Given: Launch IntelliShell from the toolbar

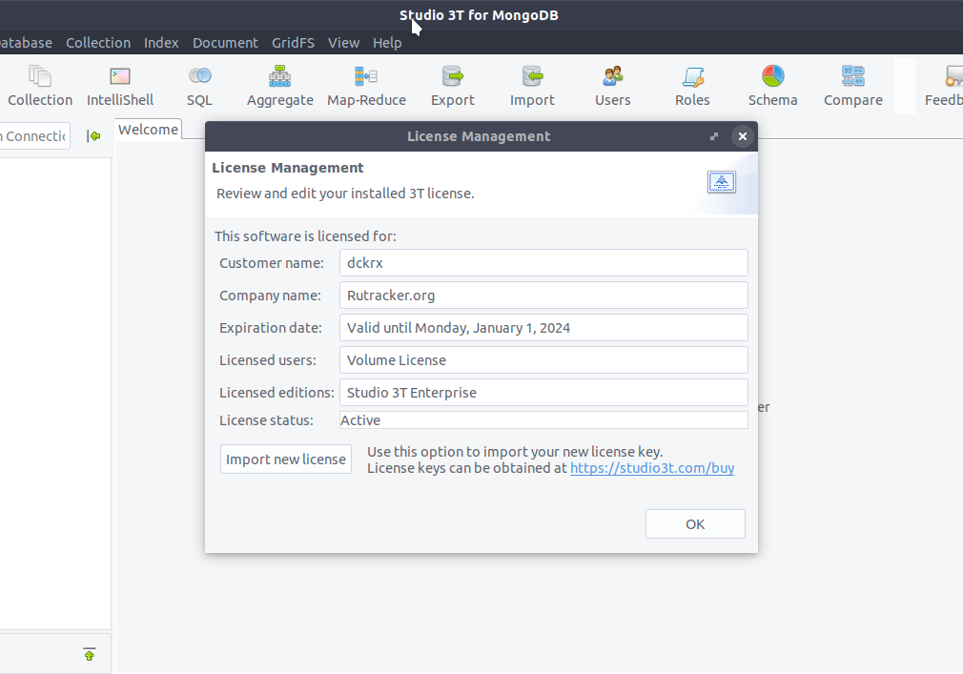Looking at the screenshot, I should coord(120,86).
